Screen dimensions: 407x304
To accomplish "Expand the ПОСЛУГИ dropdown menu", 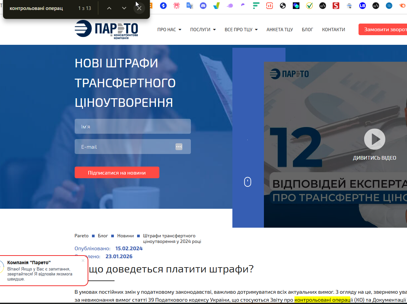I will 203,30.
